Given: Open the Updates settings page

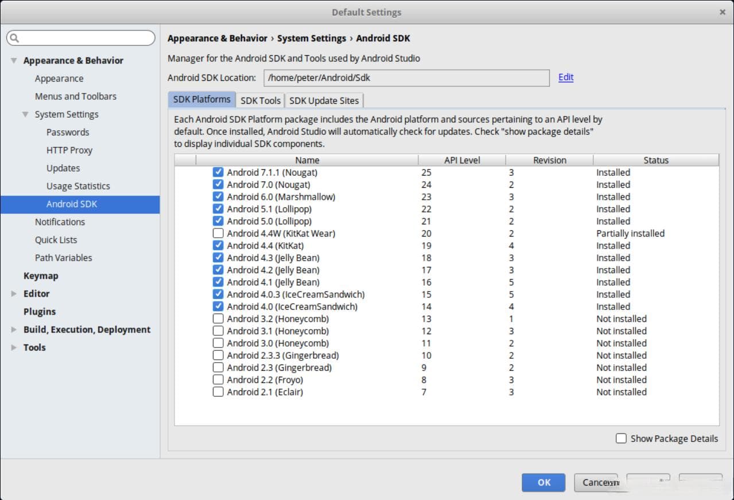Looking at the screenshot, I should pyautogui.click(x=63, y=168).
